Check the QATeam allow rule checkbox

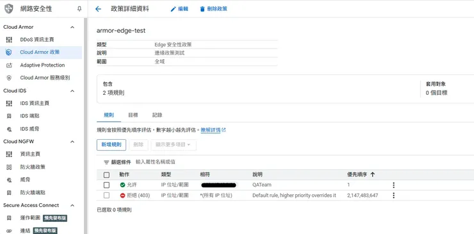(106, 185)
